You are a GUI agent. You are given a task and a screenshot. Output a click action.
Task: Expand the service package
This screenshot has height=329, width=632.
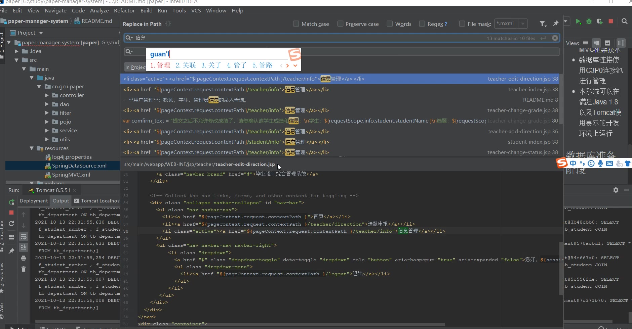(x=47, y=131)
